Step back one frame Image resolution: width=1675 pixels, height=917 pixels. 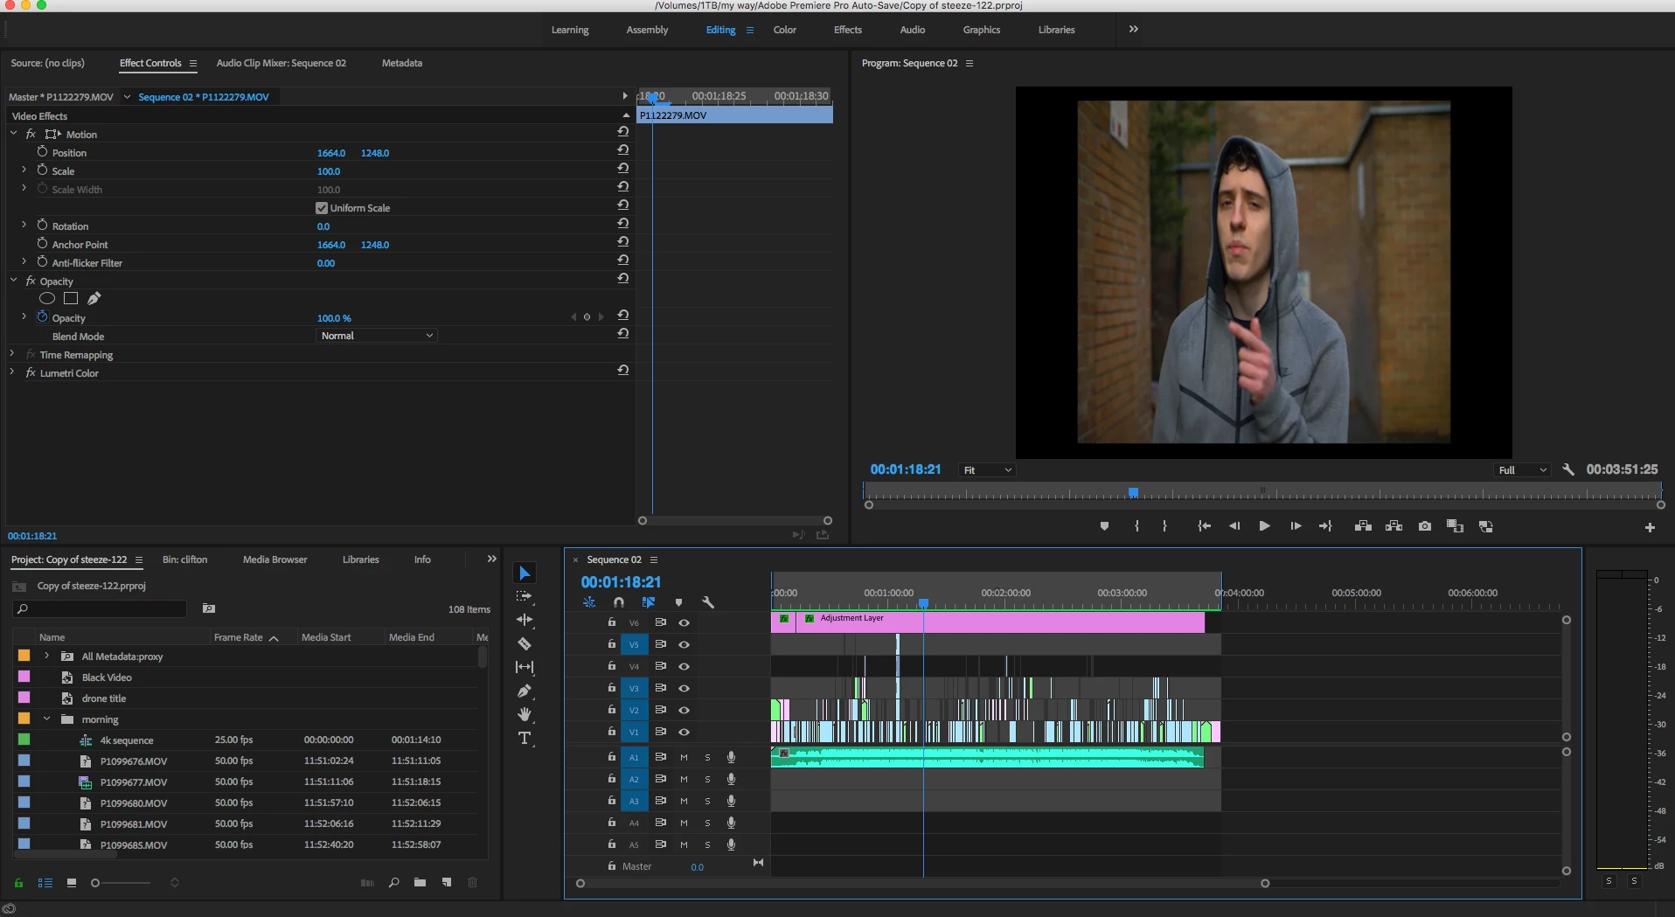point(1234,526)
